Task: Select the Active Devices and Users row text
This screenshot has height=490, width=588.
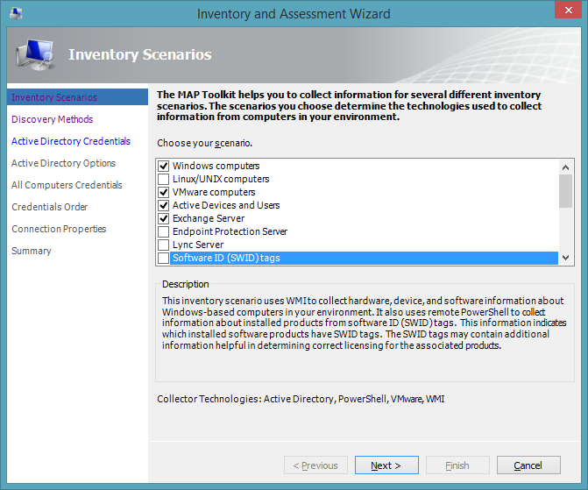Action: 226,205
